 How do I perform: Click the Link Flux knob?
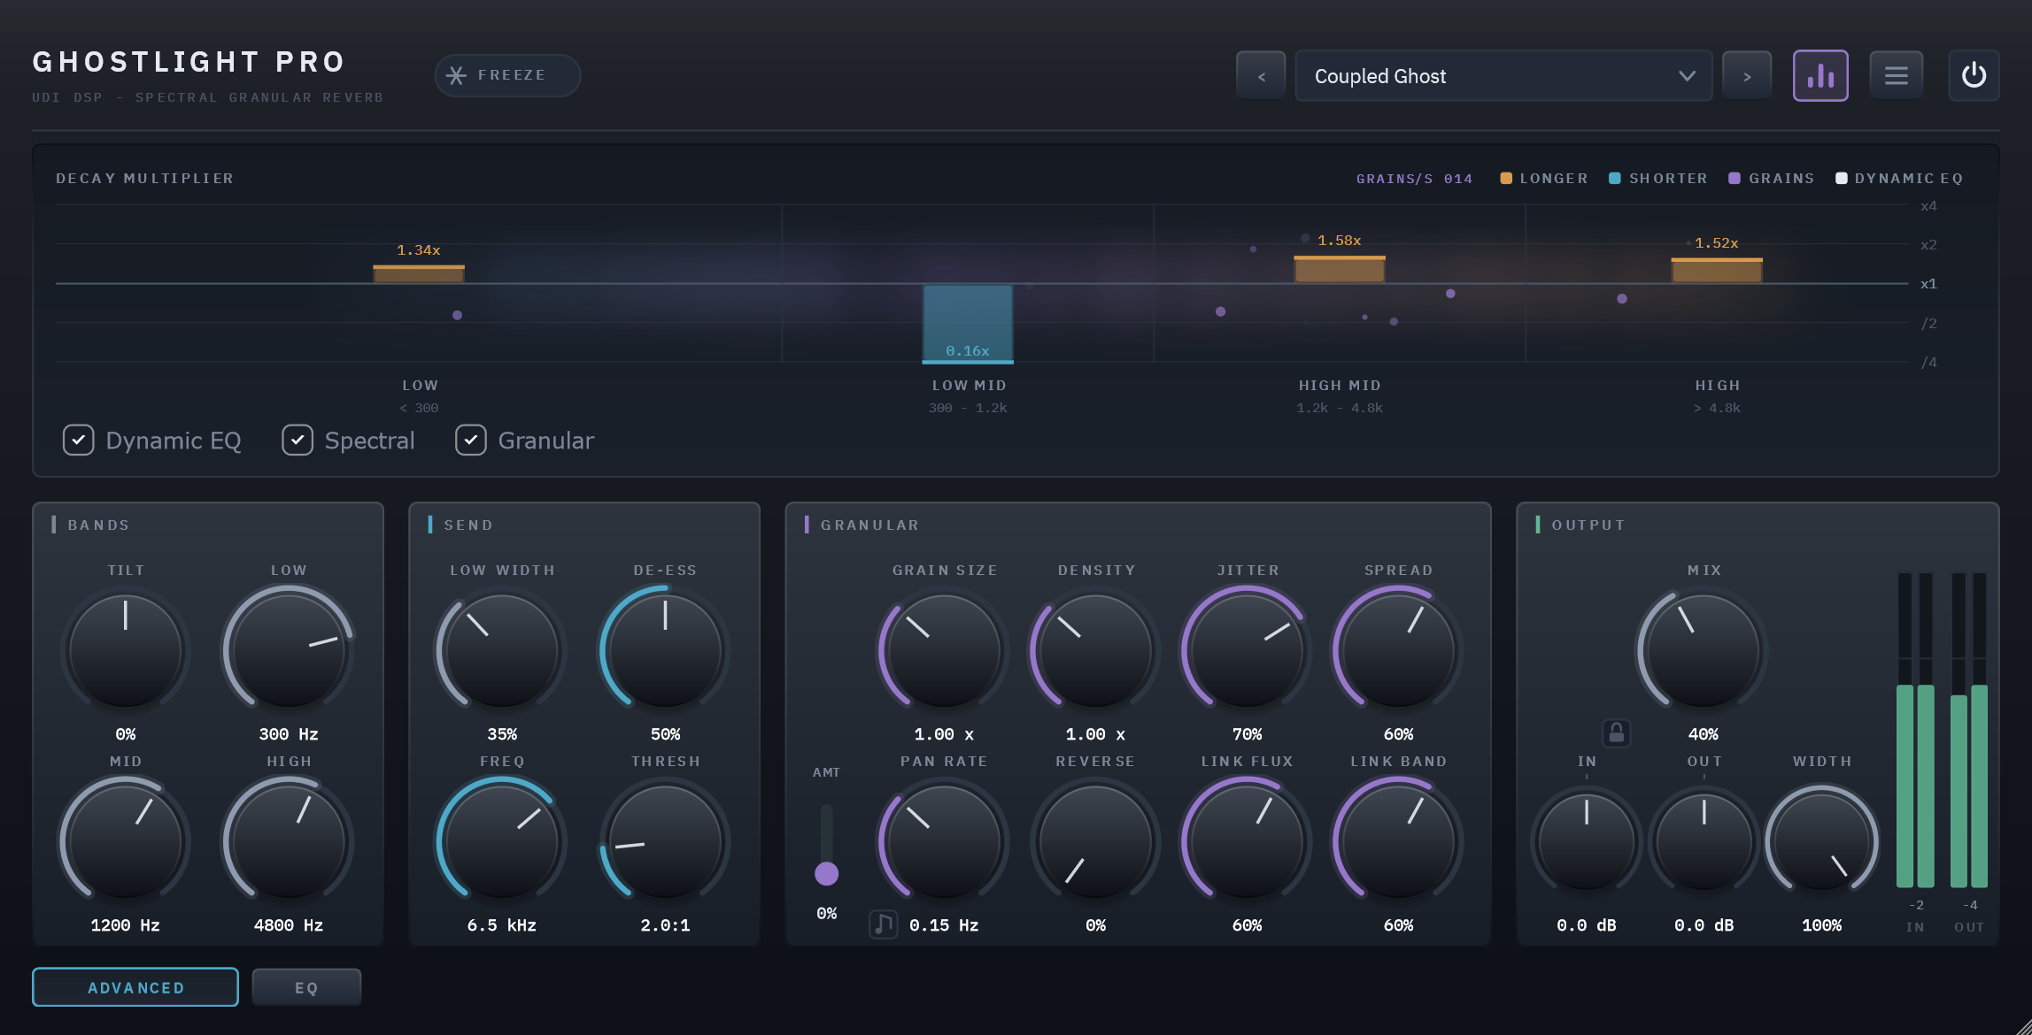click(x=1248, y=842)
